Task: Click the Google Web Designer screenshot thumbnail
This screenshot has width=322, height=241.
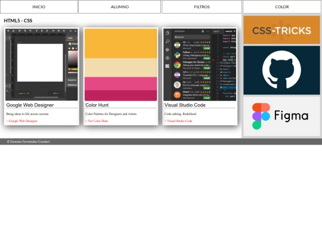Action: click(x=42, y=64)
